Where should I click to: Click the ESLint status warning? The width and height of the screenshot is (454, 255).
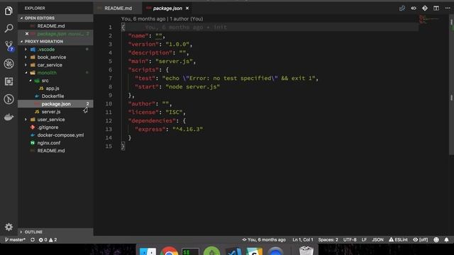pos(398,239)
